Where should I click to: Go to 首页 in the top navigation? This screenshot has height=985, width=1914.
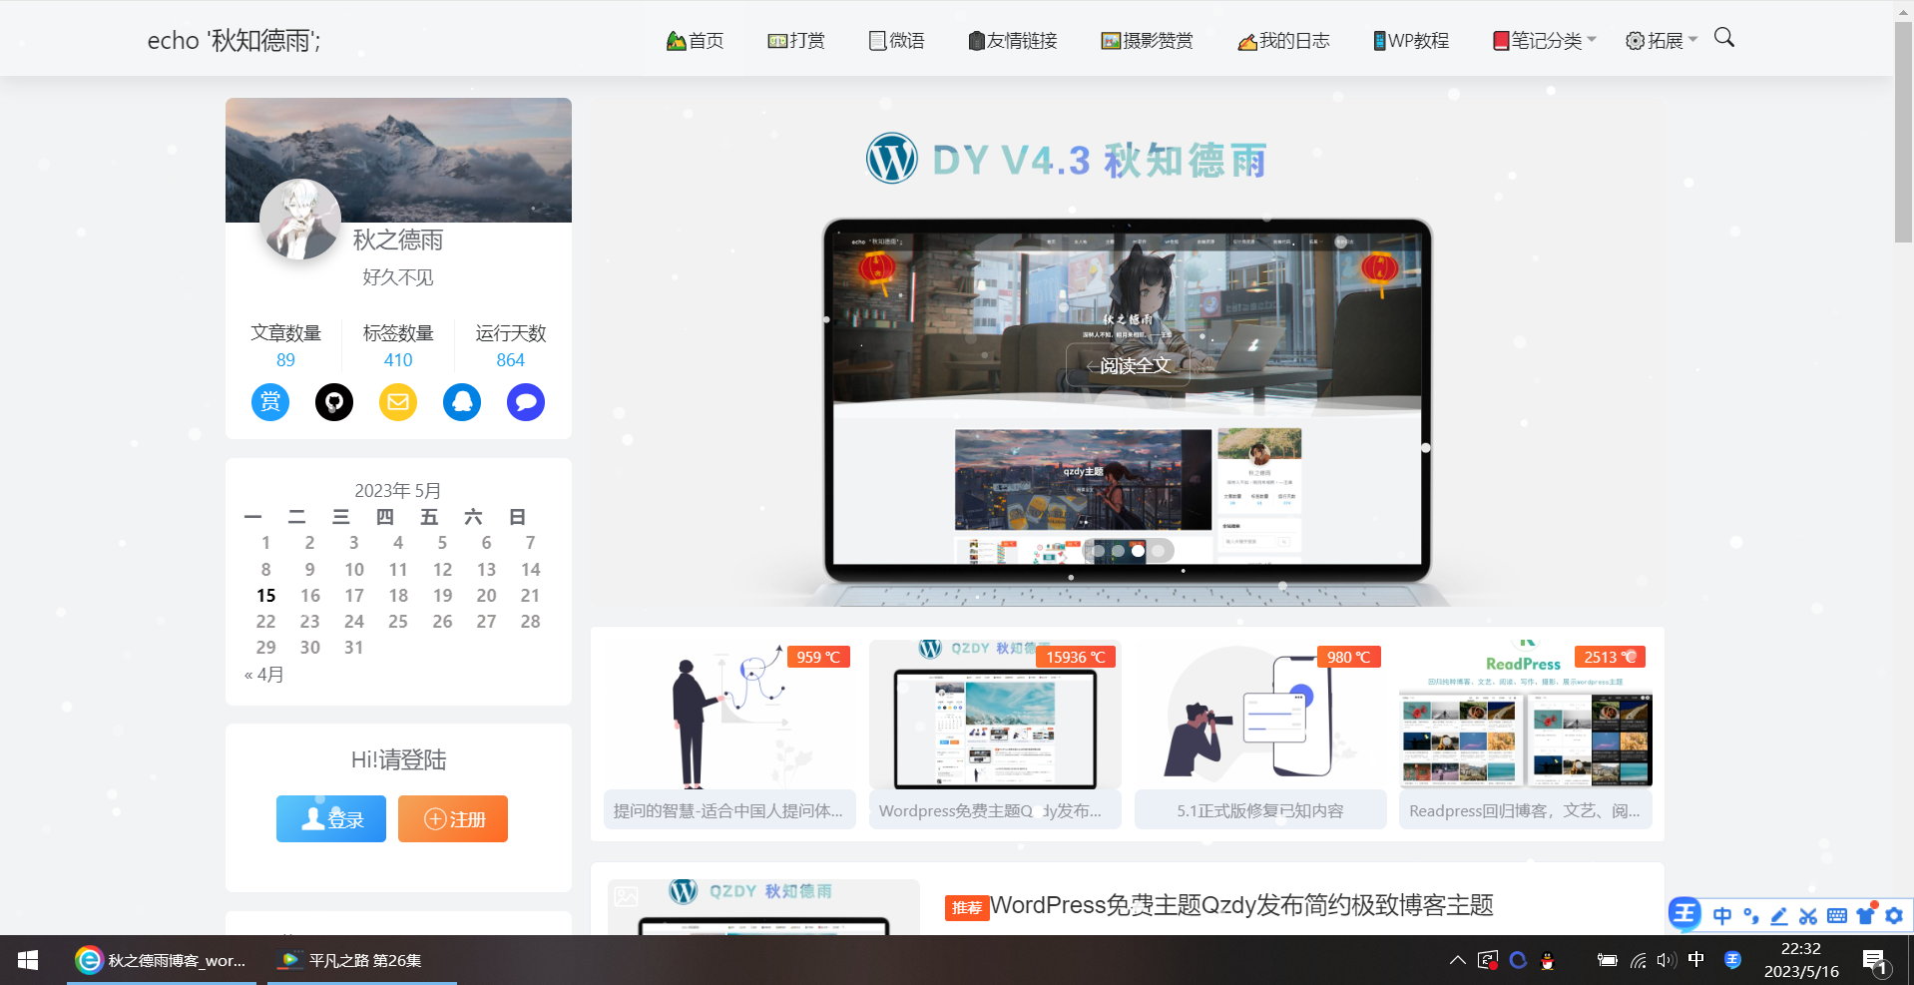click(695, 41)
